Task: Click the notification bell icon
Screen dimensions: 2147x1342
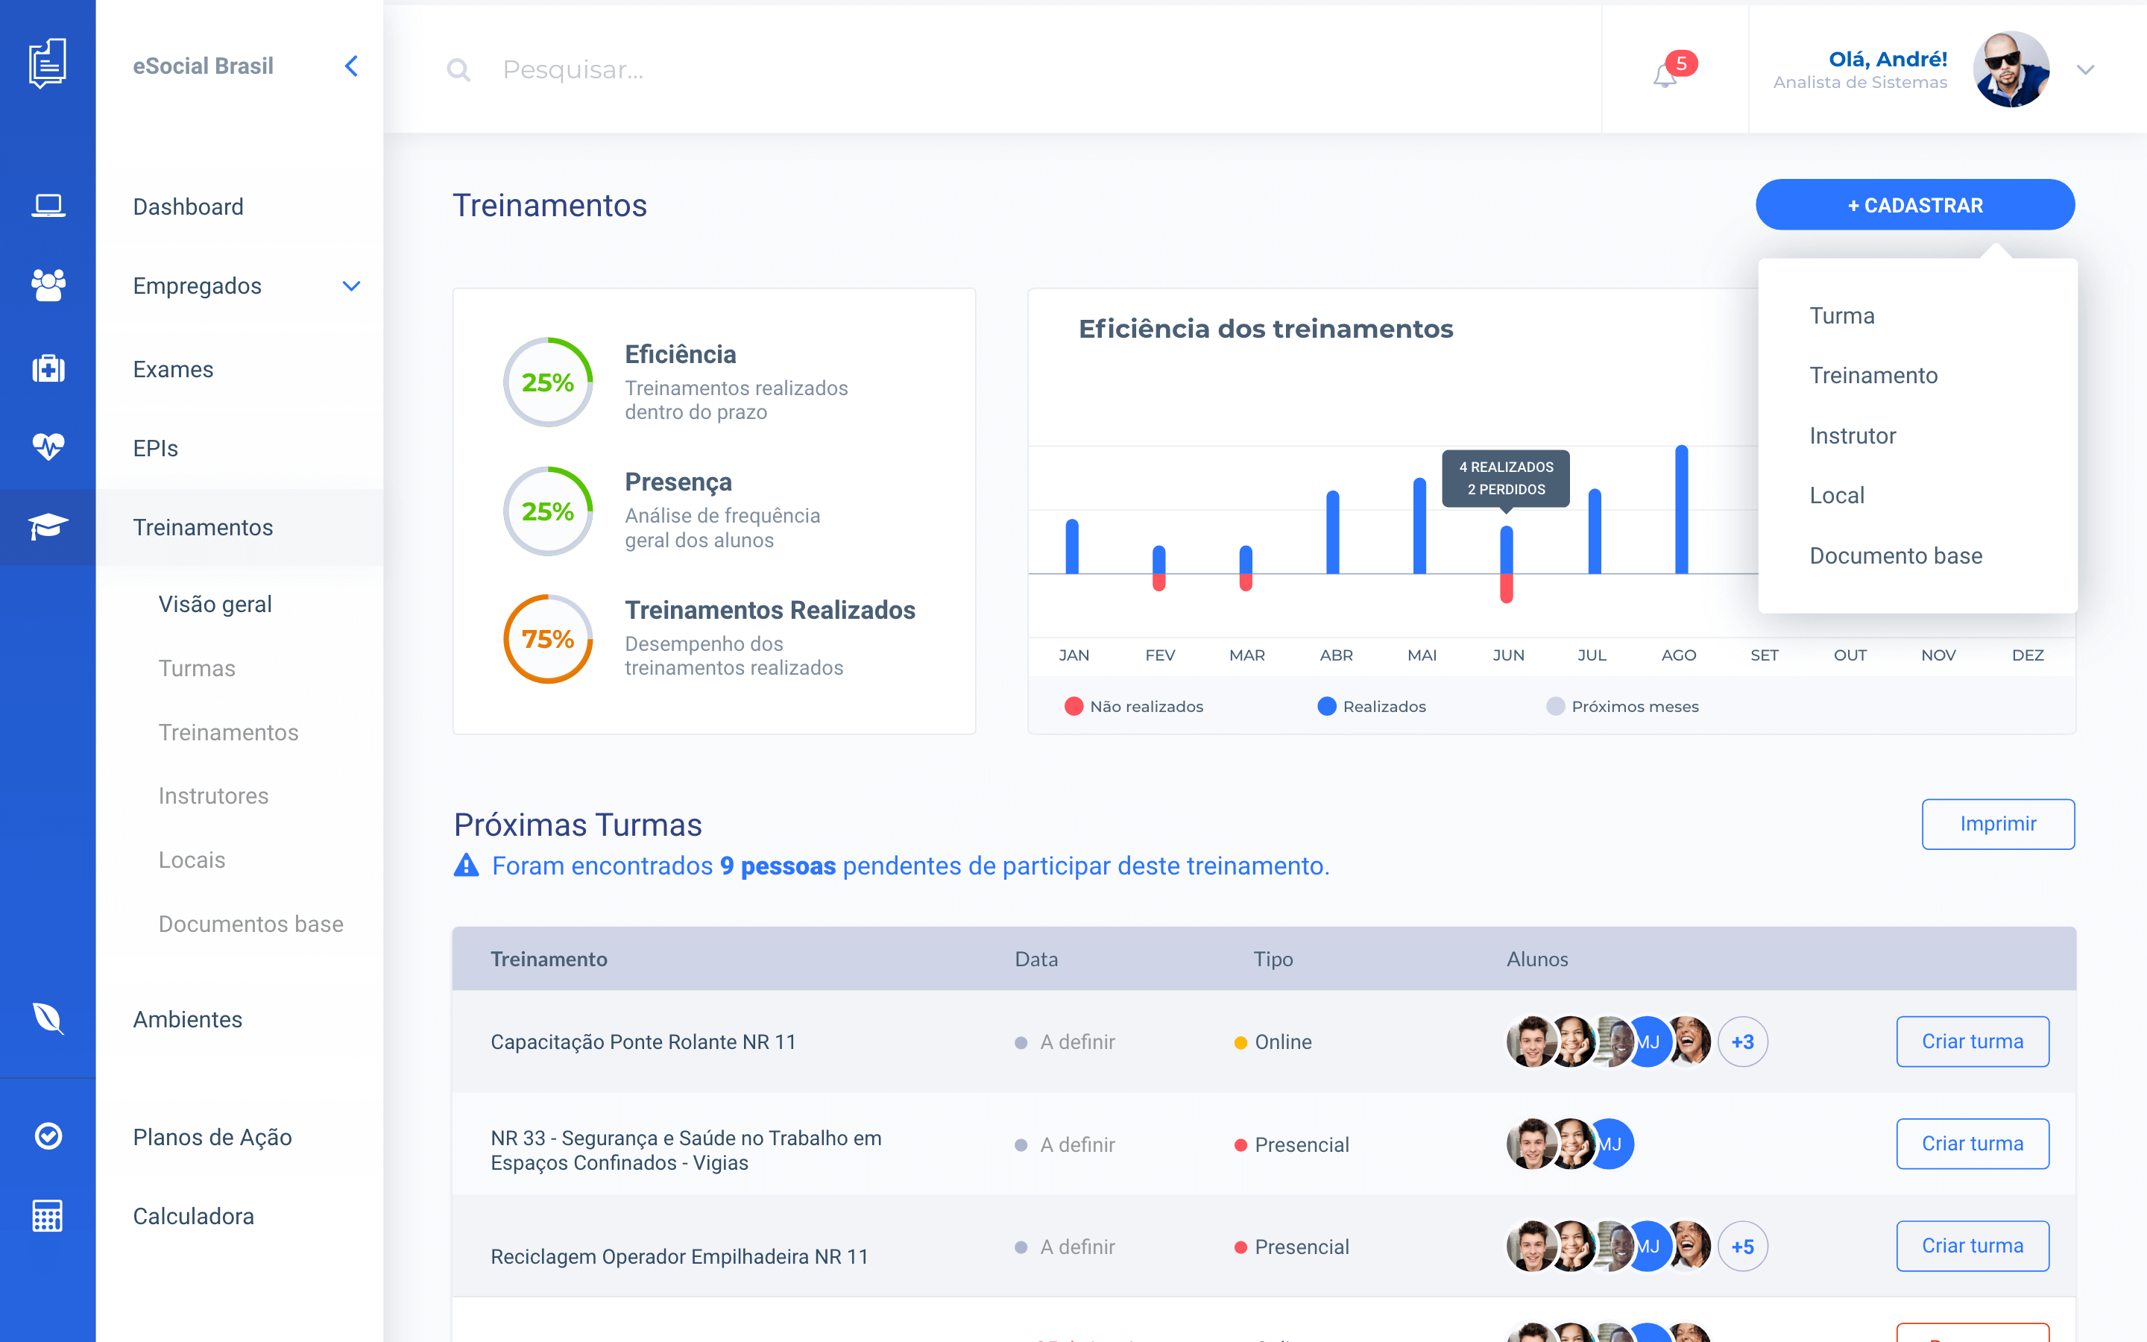Action: pos(1665,75)
